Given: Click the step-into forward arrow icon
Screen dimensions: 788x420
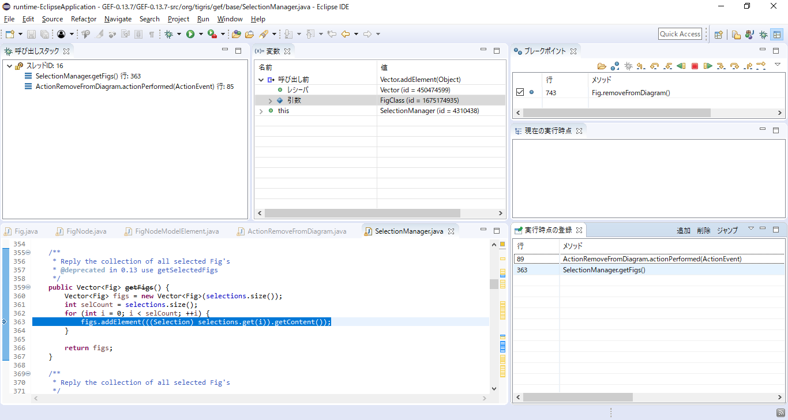Looking at the screenshot, I should pos(721,66).
